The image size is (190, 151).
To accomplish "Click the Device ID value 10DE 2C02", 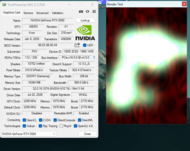I will point(79,51).
